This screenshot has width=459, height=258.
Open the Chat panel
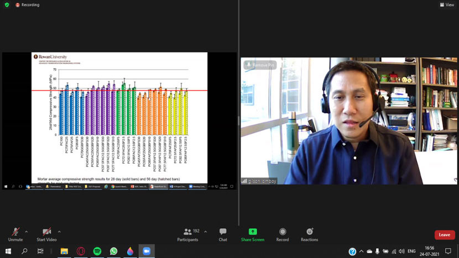coord(223,234)
